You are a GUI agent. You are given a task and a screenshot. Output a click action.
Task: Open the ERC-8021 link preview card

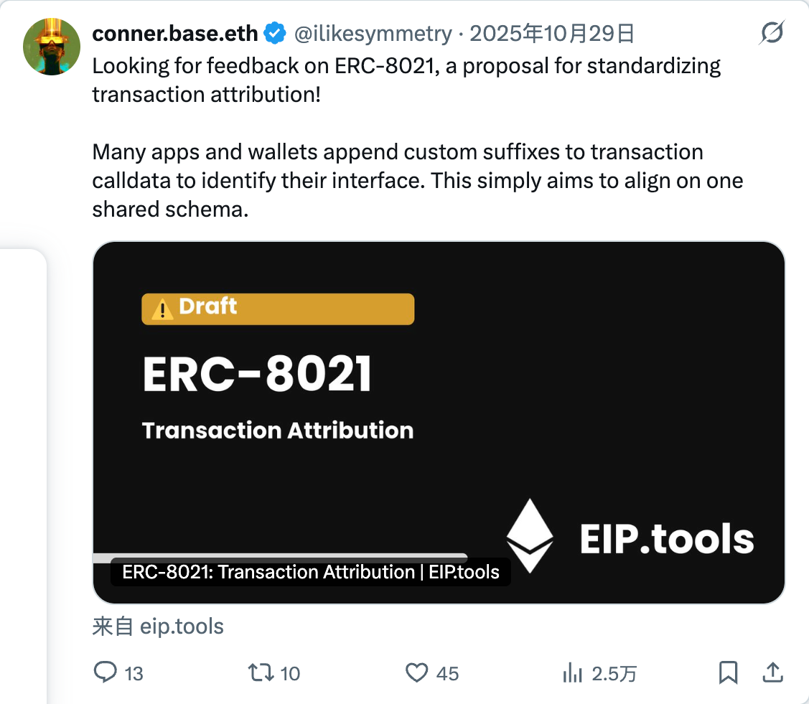coord(439,423)
